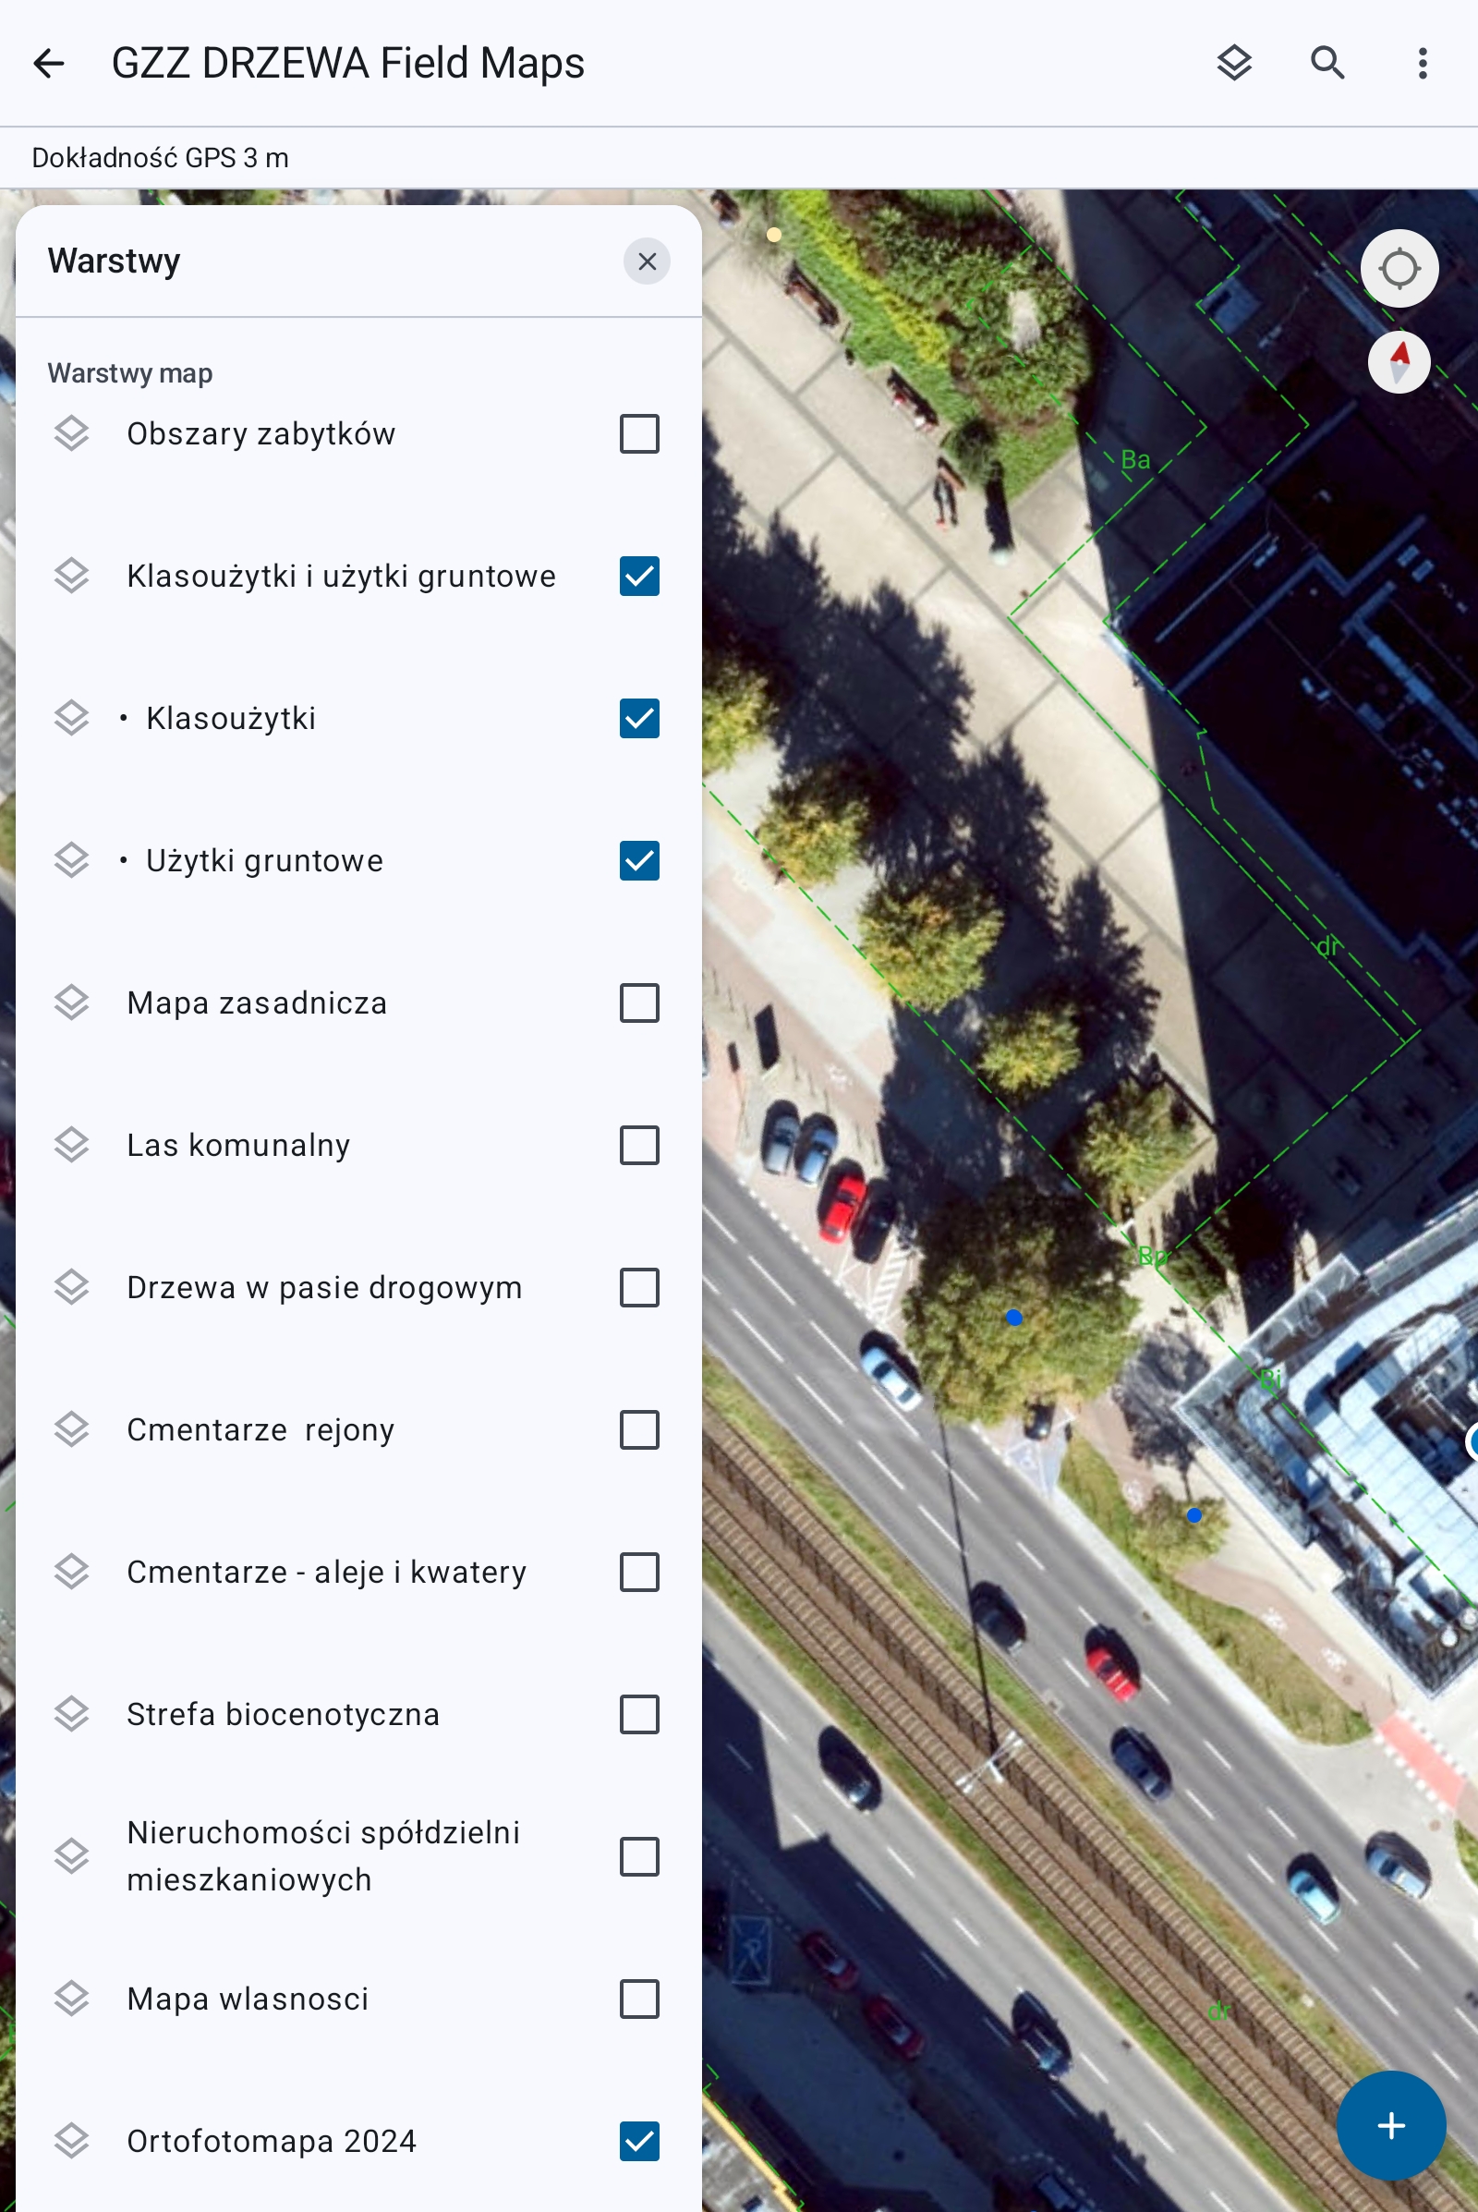Open the layers icon in the top bar
Image resolution: width=1478 pixels, height=2212 pixels.
[1234, 63]
